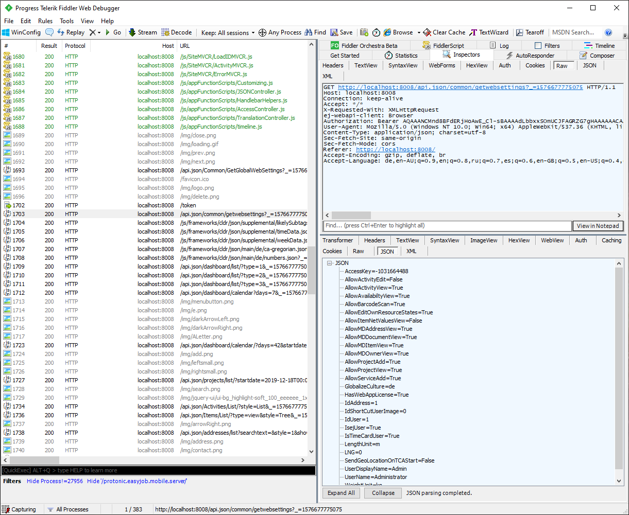Collapse the JSON root tree node
The image size is (629, 515).
pos(329,263)
